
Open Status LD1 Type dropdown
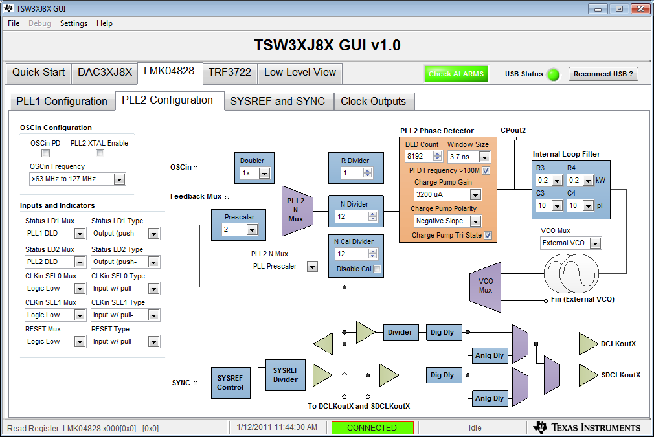154,234
